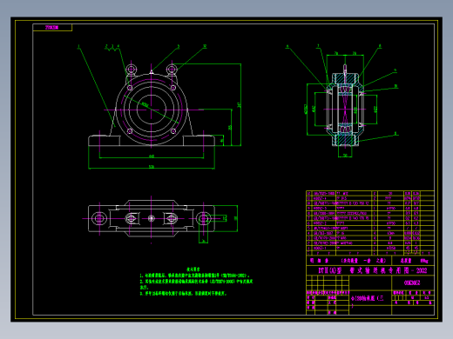Click the 530 overall width dimension
The width and height of the screenshot is (453, 339).
click(x=152, y=167)
